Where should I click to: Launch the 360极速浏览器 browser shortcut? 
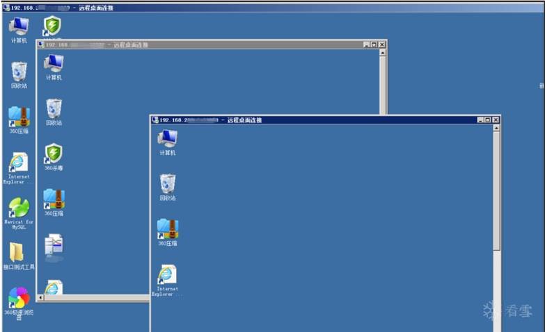[19, 298]
